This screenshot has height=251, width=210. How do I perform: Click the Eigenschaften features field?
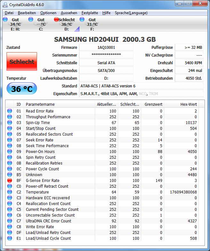pyautogui.click(x=141, y=94)
